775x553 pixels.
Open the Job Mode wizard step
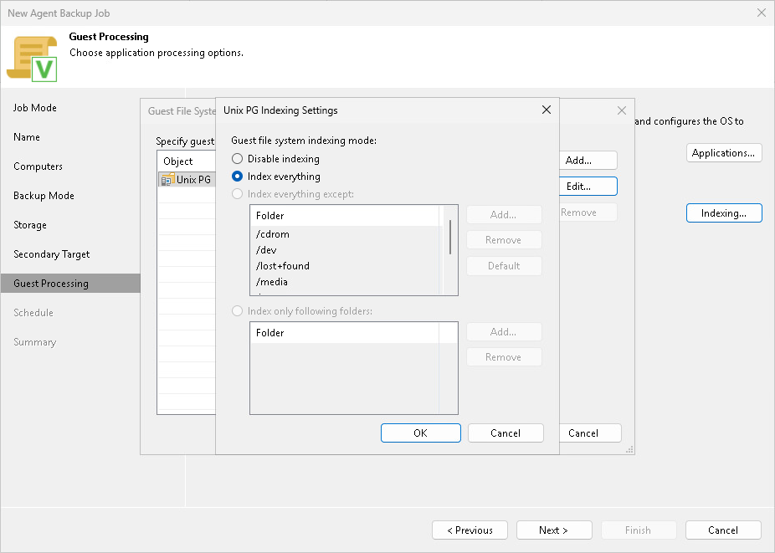(35, 108)
